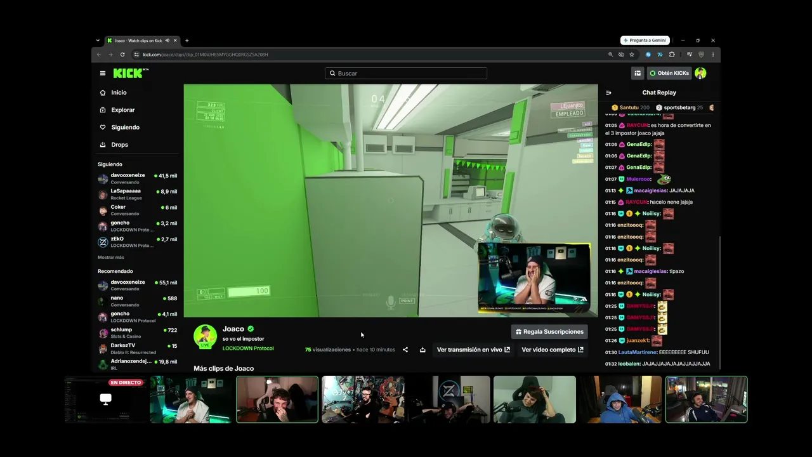Click the Obtén KICKs button
Screen dimensions: 812x457
(x=669, y=73)
